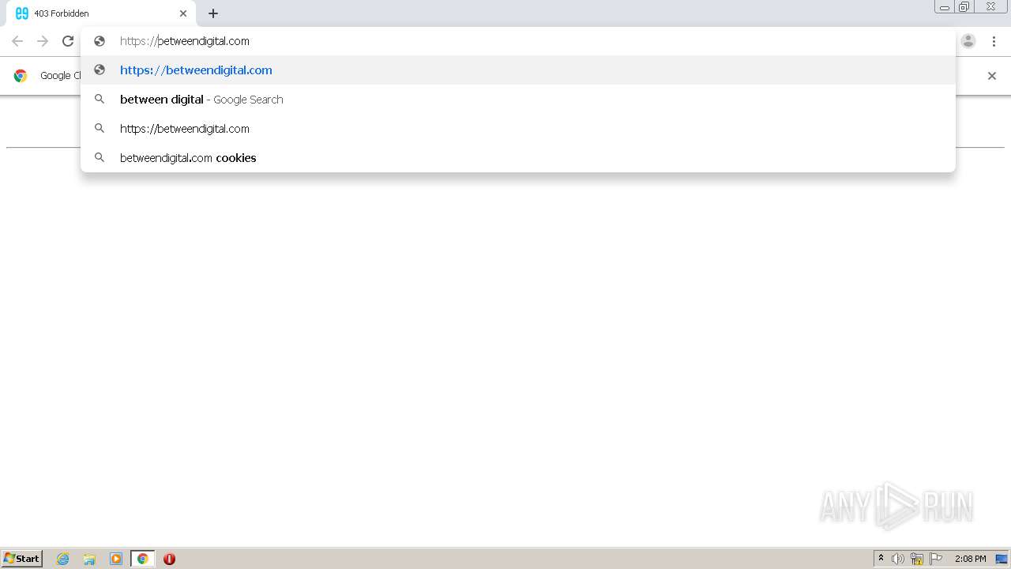This screenshot has height=569, width=1011.
Task: Click the back navigation arrow
Action: tap(17, 41)
